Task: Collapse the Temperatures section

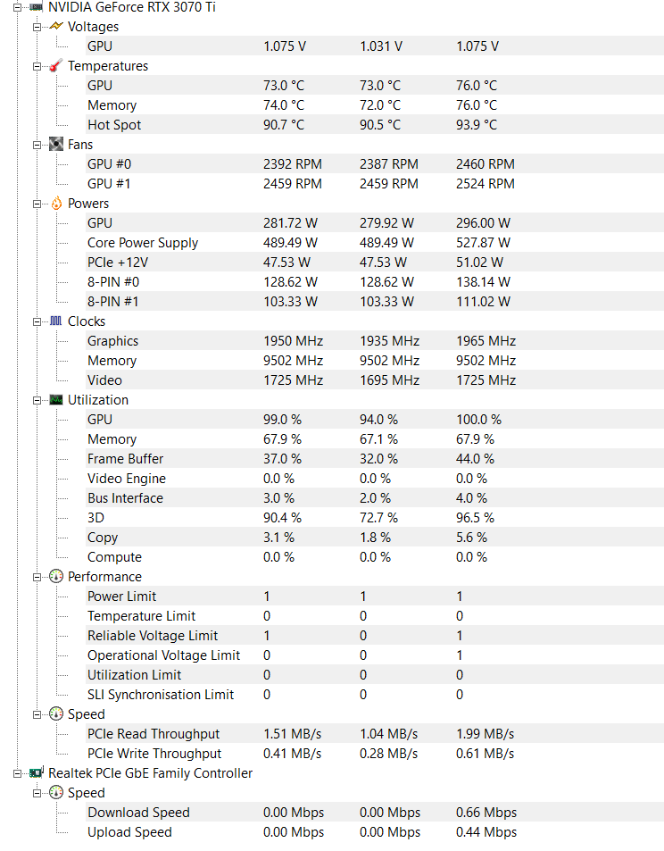Action: [x=37, y=66]
